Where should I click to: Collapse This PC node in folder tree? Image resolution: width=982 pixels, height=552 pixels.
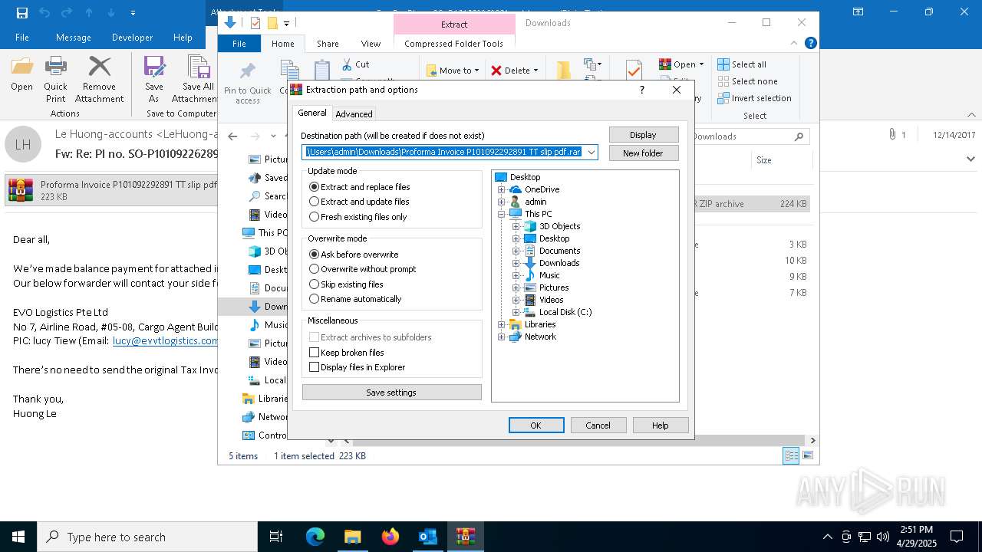pyautogui.click(x=502, y=214)
